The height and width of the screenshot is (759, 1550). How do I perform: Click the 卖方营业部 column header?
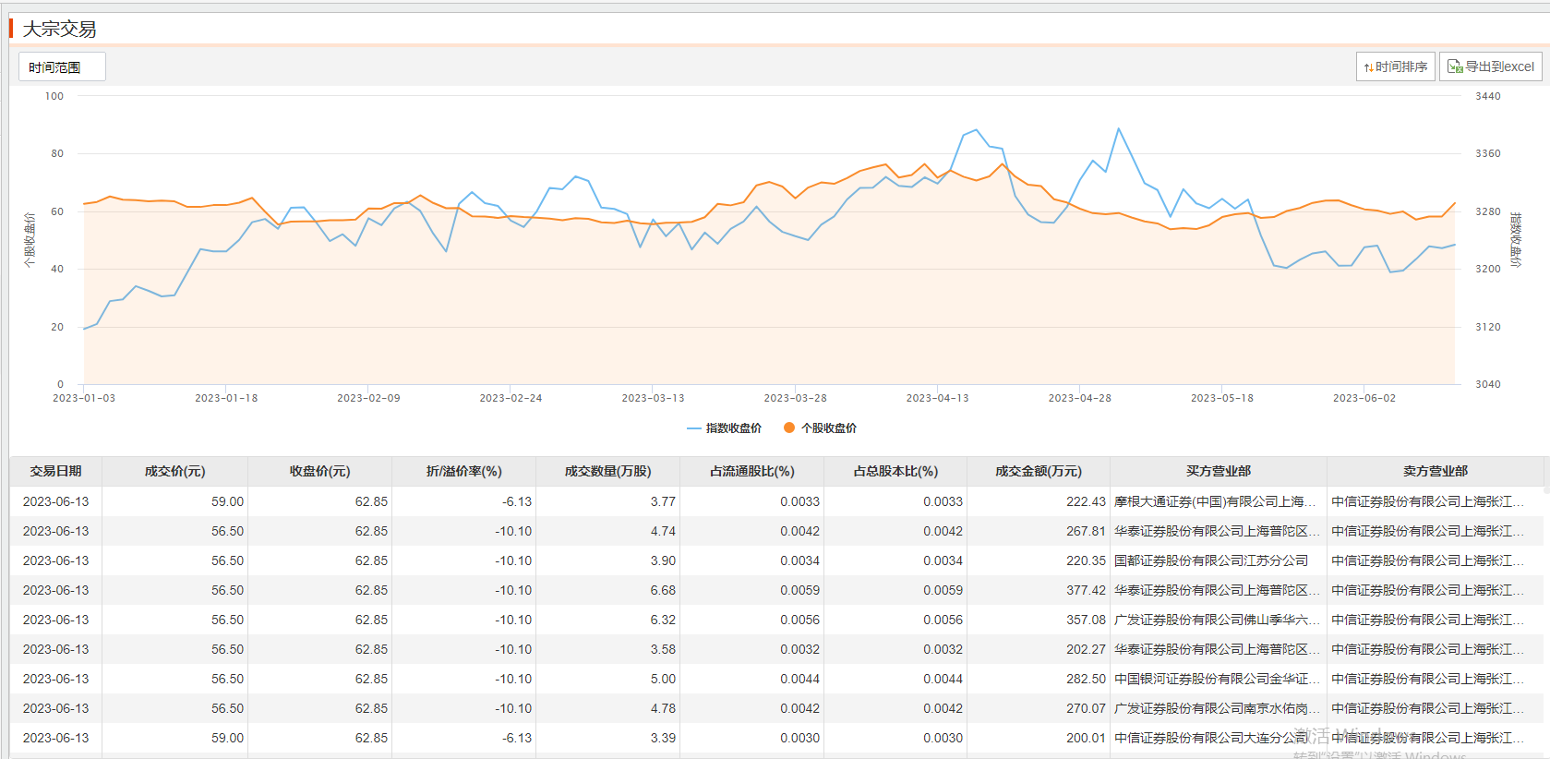(x=1435, y=471)
